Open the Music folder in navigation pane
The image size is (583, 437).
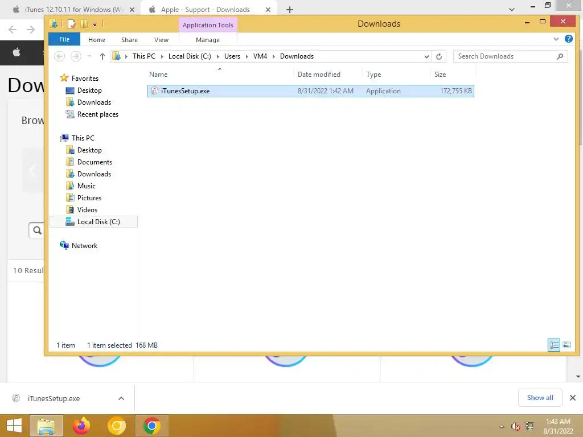coord(87,186)
